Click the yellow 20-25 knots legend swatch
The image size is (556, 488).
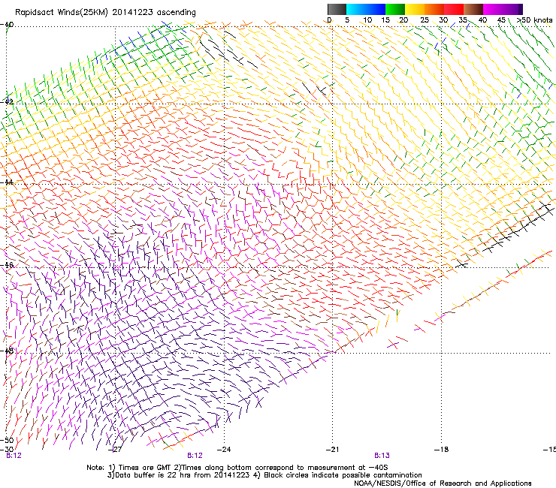click(415, 9)
